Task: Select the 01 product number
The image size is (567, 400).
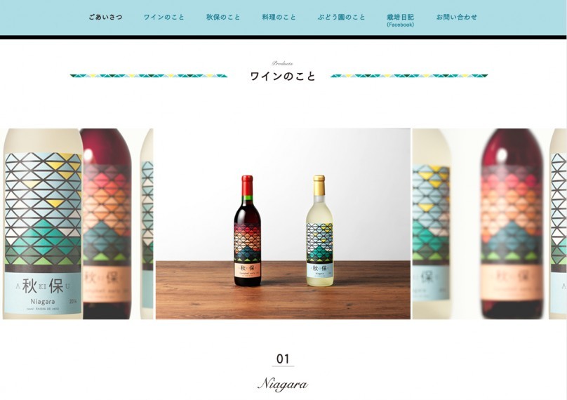Action: tap(283, 359)
